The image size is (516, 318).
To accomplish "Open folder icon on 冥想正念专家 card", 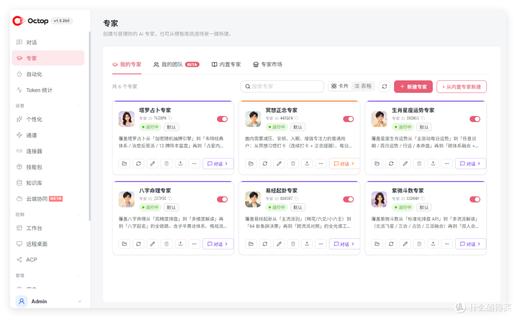I will (251, 164).
